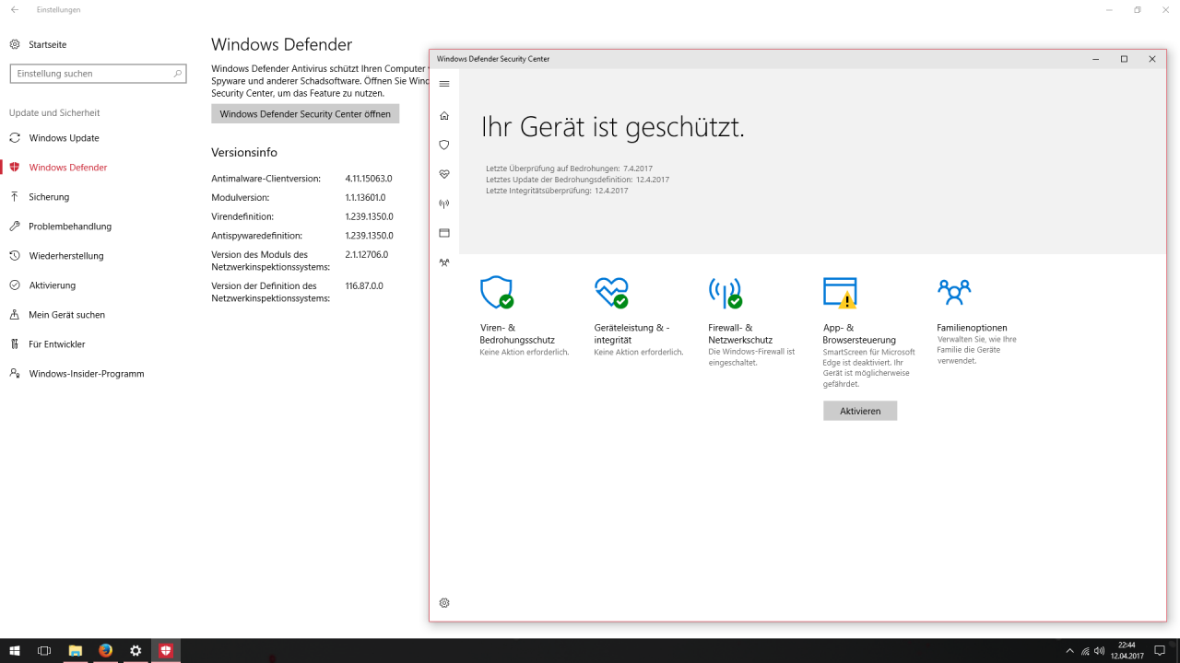Maximize the Windows Defender Security Center window
This screenshot has height=663, width=1180.
1124,59
